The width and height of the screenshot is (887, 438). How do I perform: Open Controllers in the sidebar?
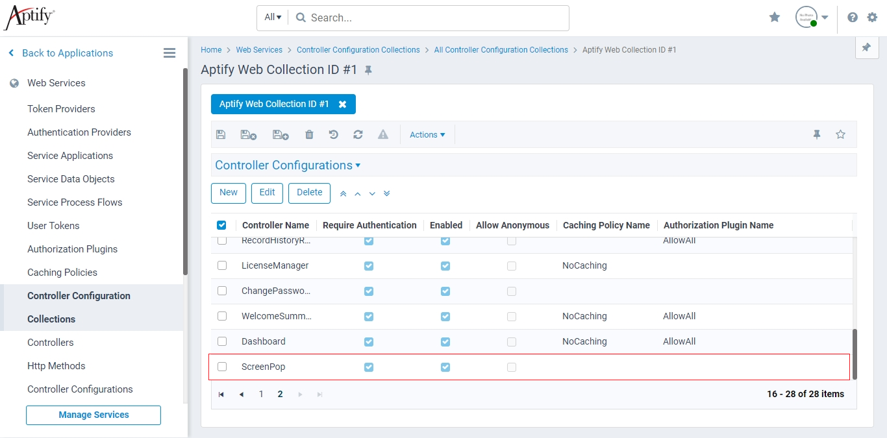click(x=51, y=343)
